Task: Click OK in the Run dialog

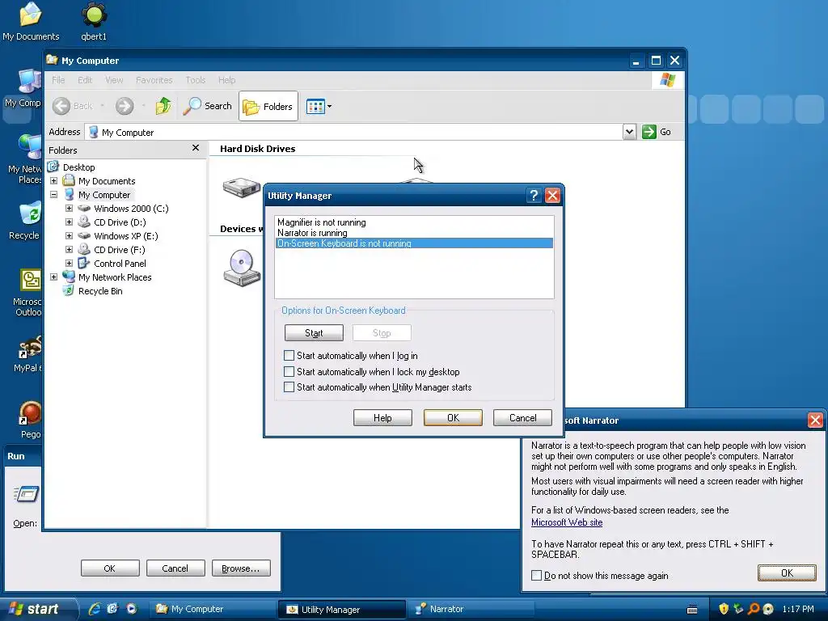Action: point(110,568)
